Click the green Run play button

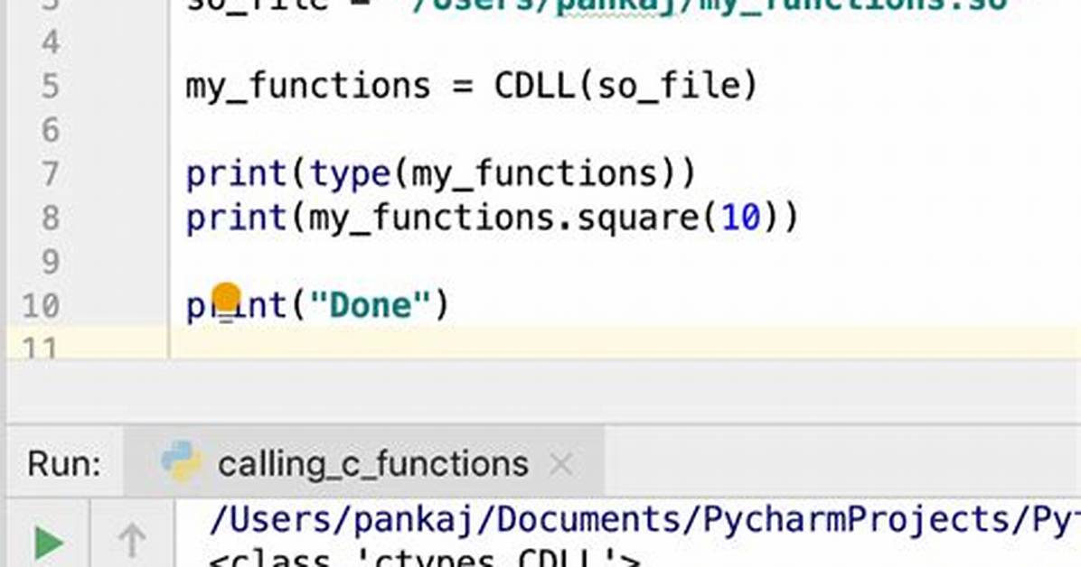pyautogui.click(x=49, y=543)
